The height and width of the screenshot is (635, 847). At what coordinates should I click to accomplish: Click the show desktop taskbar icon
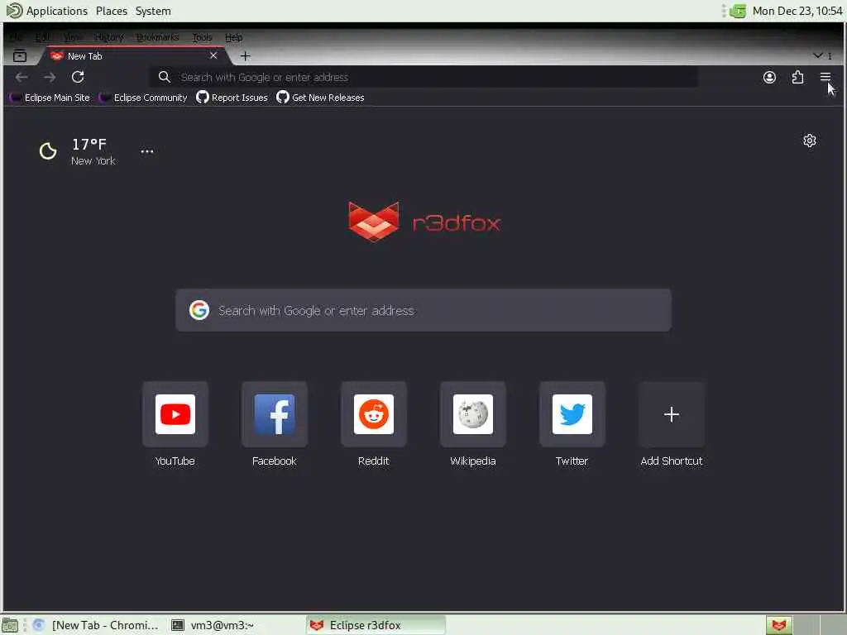(x=10, y=625)
